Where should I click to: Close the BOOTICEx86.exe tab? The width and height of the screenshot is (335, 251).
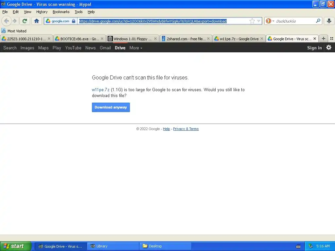[x=102, y=39]
